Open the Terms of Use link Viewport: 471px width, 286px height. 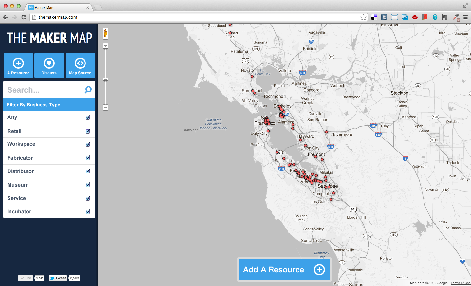460,283
